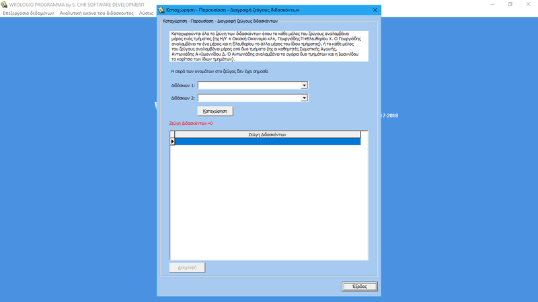Click the WROLOGIO PROGRAMMA main window icon
Screen dimensions: 538x302
(4, 5)
